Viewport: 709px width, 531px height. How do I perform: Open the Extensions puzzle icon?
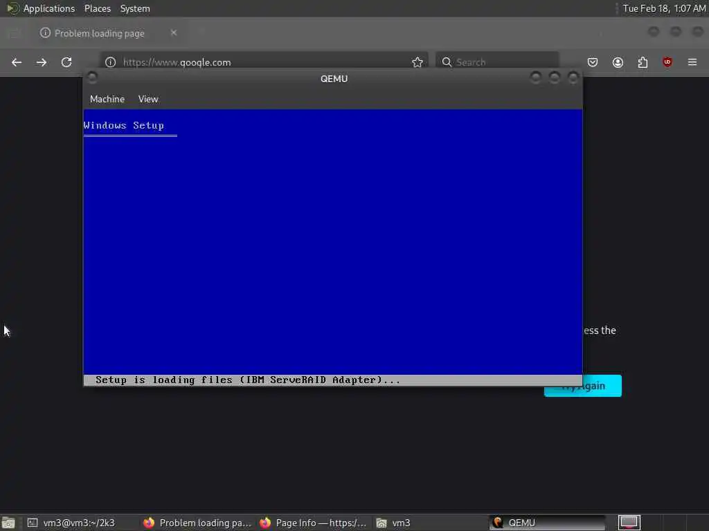[643, 62]
